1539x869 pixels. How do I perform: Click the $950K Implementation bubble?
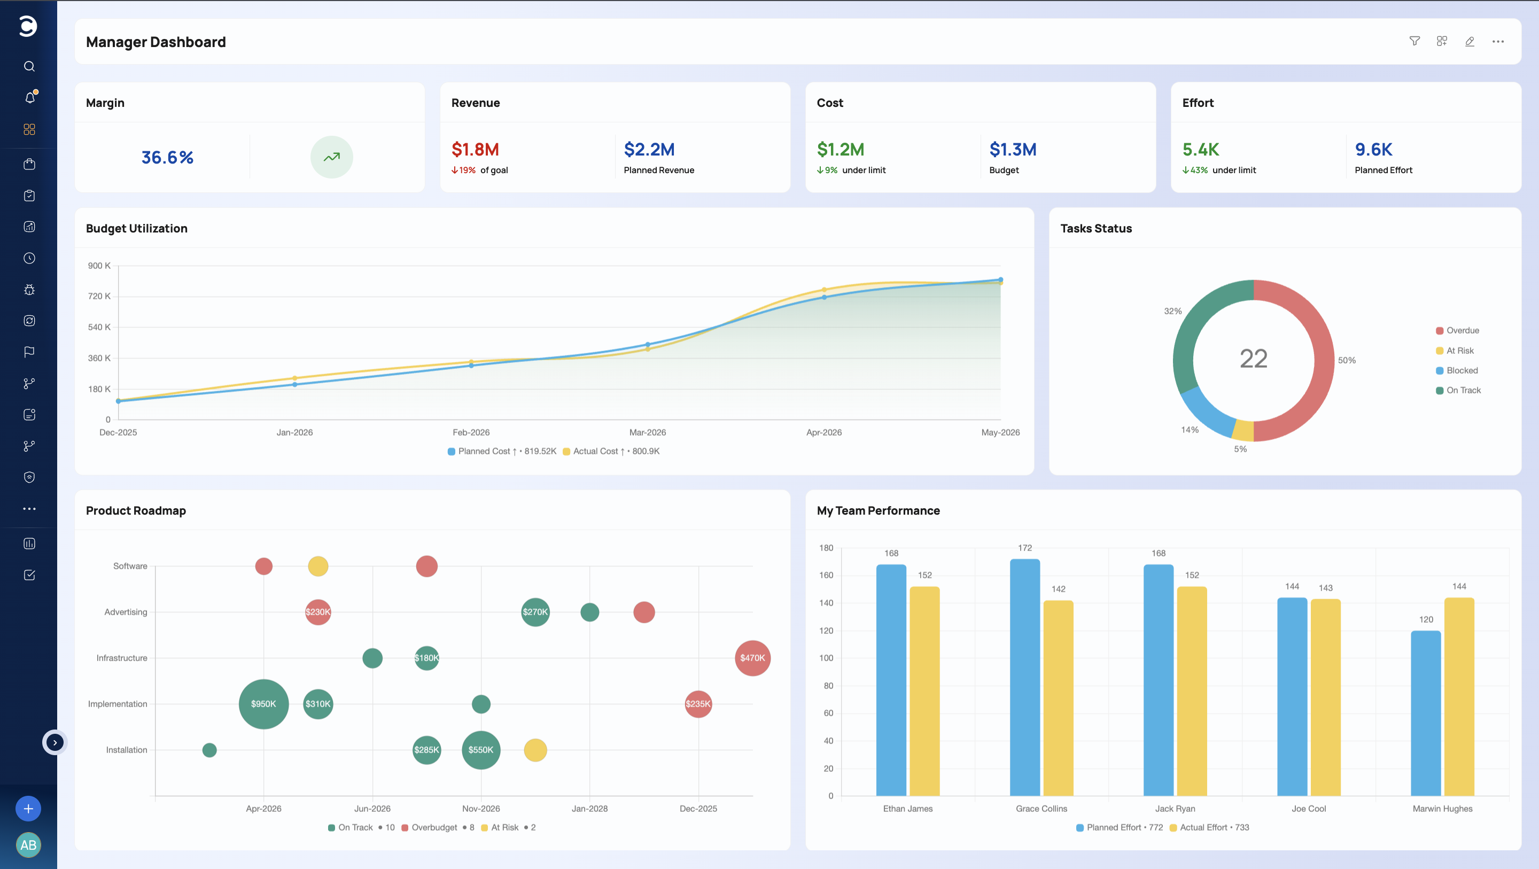tap(263, 703)
